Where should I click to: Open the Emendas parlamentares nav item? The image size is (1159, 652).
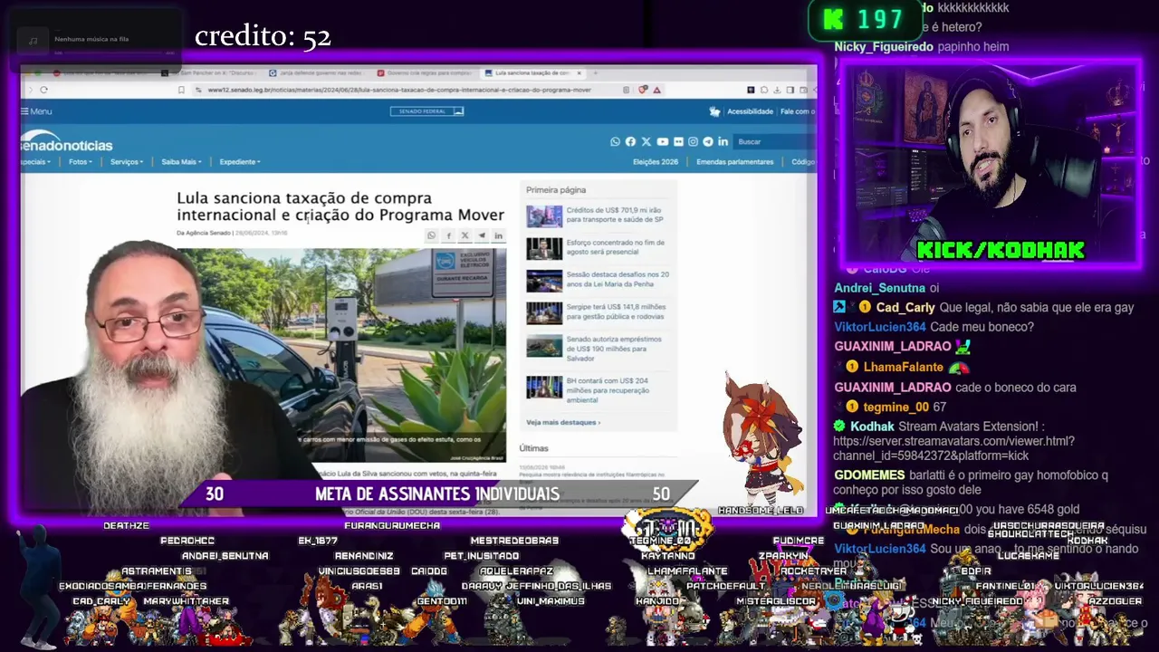tap(735, 162)
